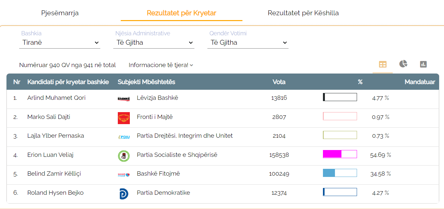Click candidate Erion Luan Veliaj
Image resolution: width=444 pixels, height=209 pixels.
(x=50, y=155)
